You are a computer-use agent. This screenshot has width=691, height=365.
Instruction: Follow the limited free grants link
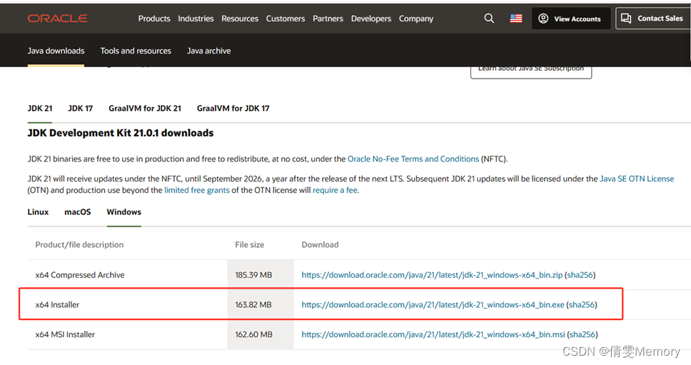(197, 191)
